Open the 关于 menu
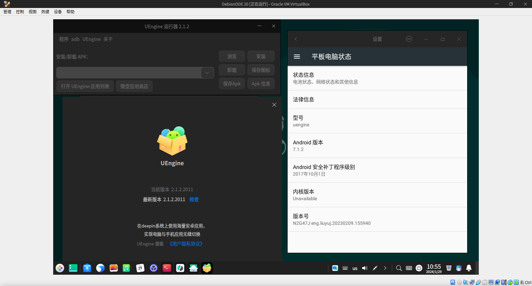The width and height of the screenshot is (532, 286). coord(108,39)
